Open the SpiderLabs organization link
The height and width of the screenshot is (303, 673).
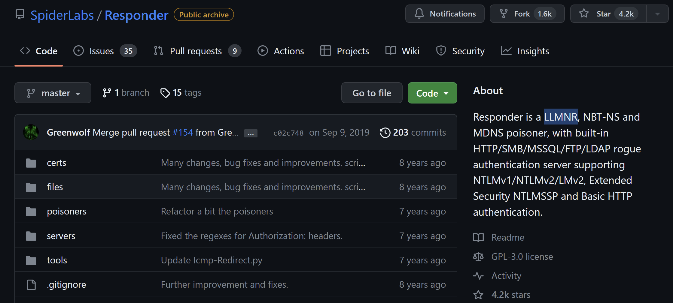coord(62,15)
